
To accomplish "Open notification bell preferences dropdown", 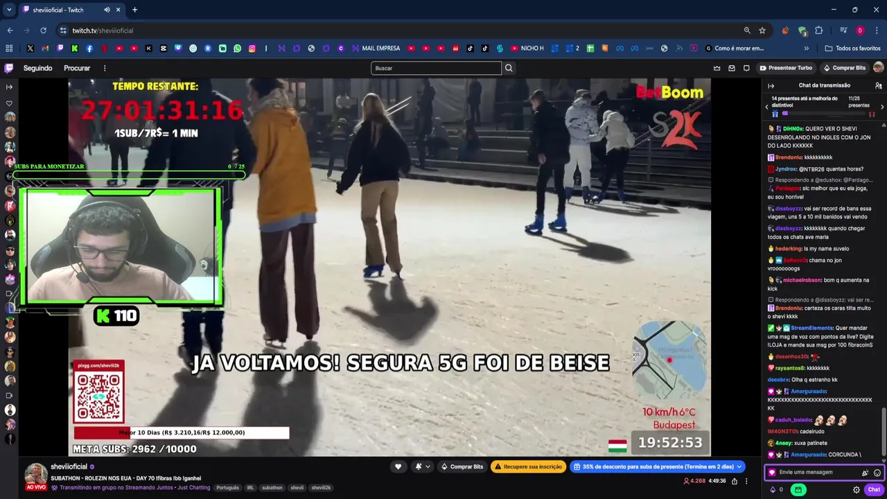I will click(423, 466).
